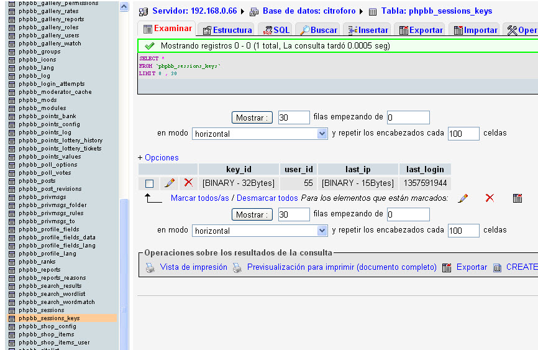
Task: Click the pencil edit icon in the row
Action: click(x=169, y=183)
